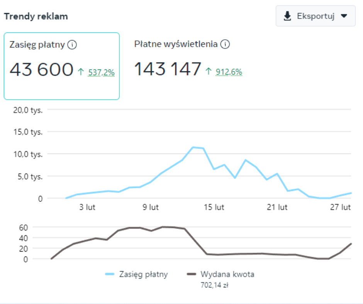This screenshot has width=363, height=304.
Task: Click the 702,14 zł amount text
Action: [x=214, y=285]
